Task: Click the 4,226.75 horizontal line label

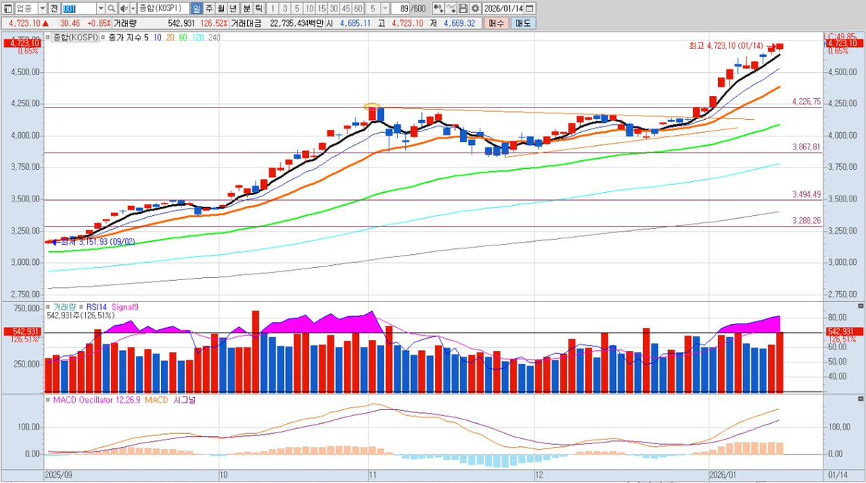Action: (x=806, y=102)
